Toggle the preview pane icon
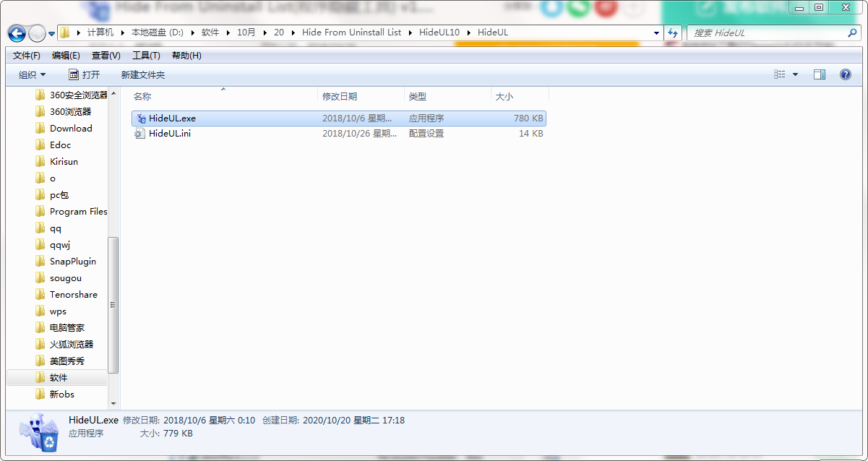 pos(820,74)
